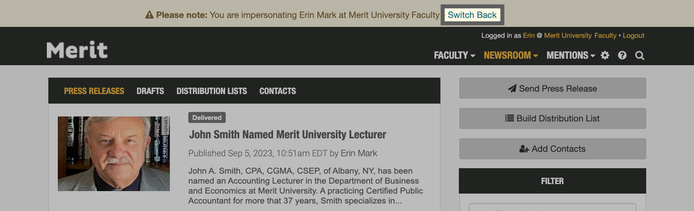The image size is (694, 211).
Task: Click the Logout link
Action: (x=633, y=36)
